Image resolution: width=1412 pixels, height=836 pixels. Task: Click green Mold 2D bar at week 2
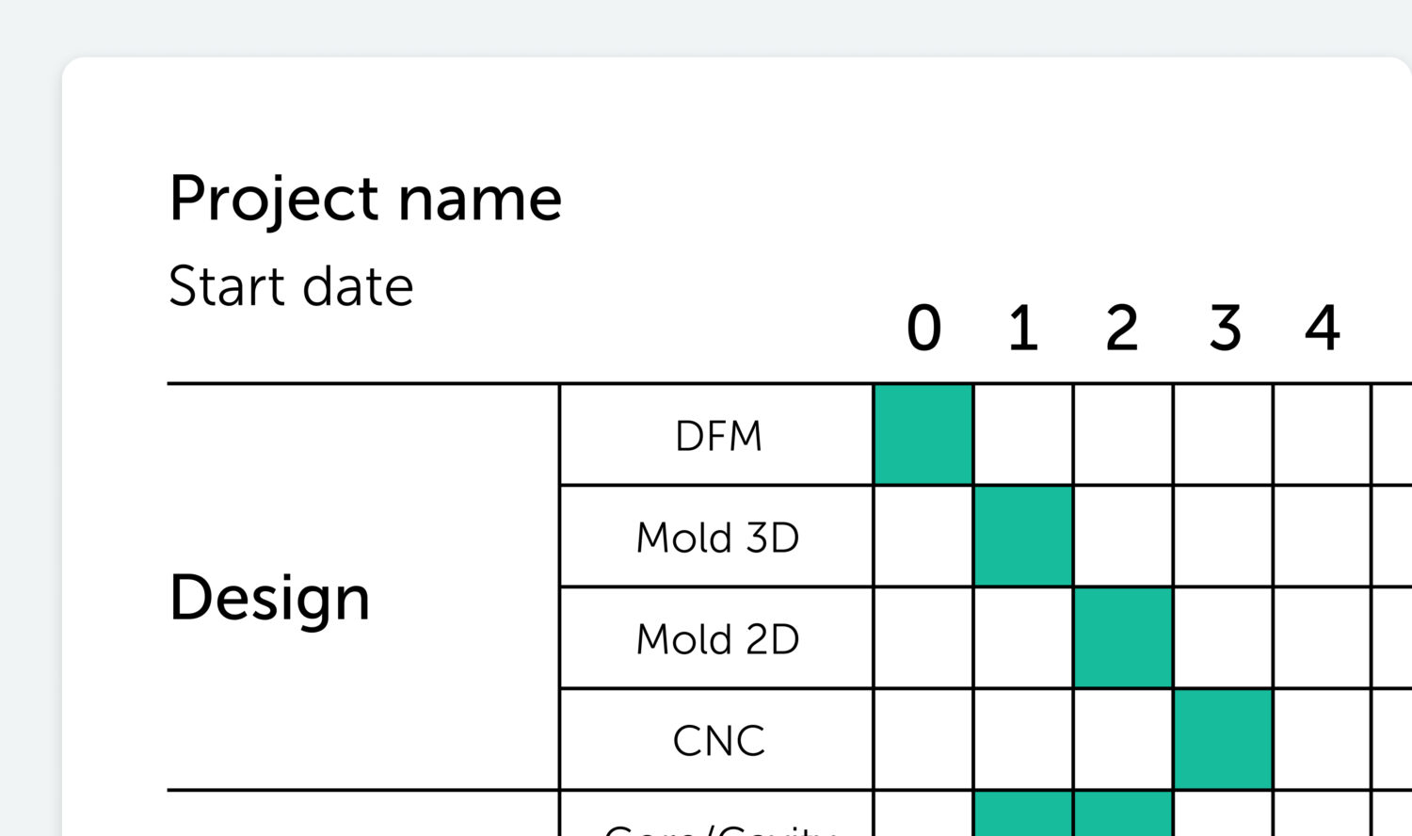1123,638
